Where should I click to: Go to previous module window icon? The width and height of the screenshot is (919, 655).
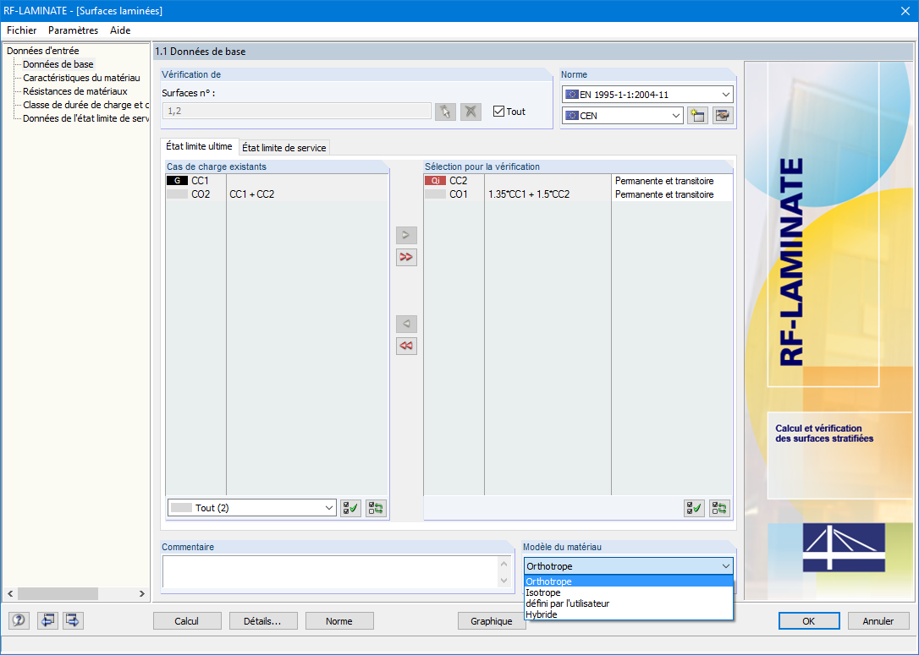pyautogui.click(x=47, y=620)
